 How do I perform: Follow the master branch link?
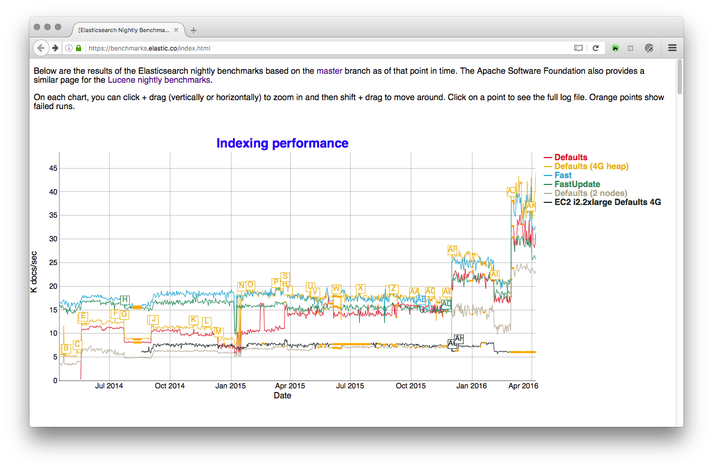(329, 71)
